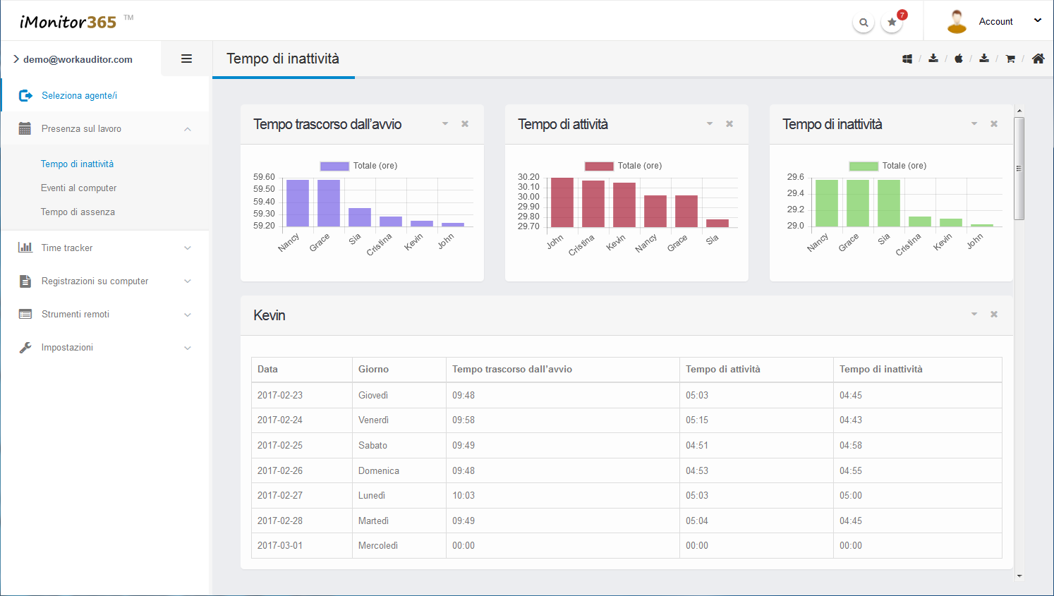The width and height of the screenshot is (1054, 596).
Task: Open the Account dropdown
Action: [x=995, y=22]
